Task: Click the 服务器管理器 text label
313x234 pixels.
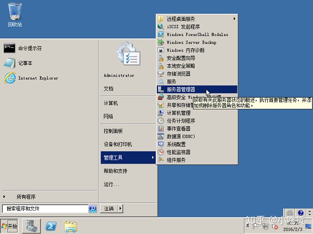Action: (181, 90)
